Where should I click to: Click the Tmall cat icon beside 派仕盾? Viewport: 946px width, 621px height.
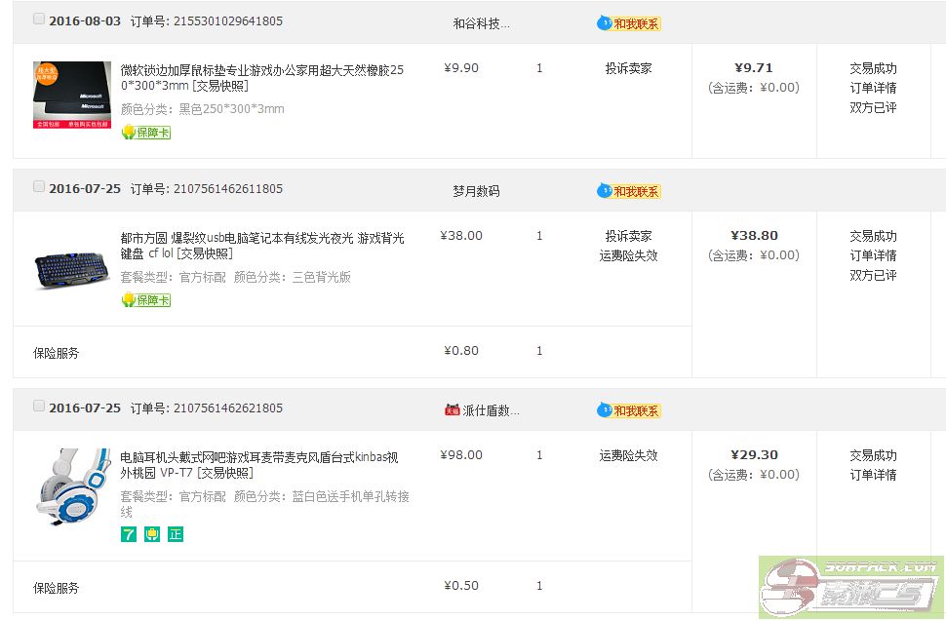pyautogui.click(x=453, y=410)
